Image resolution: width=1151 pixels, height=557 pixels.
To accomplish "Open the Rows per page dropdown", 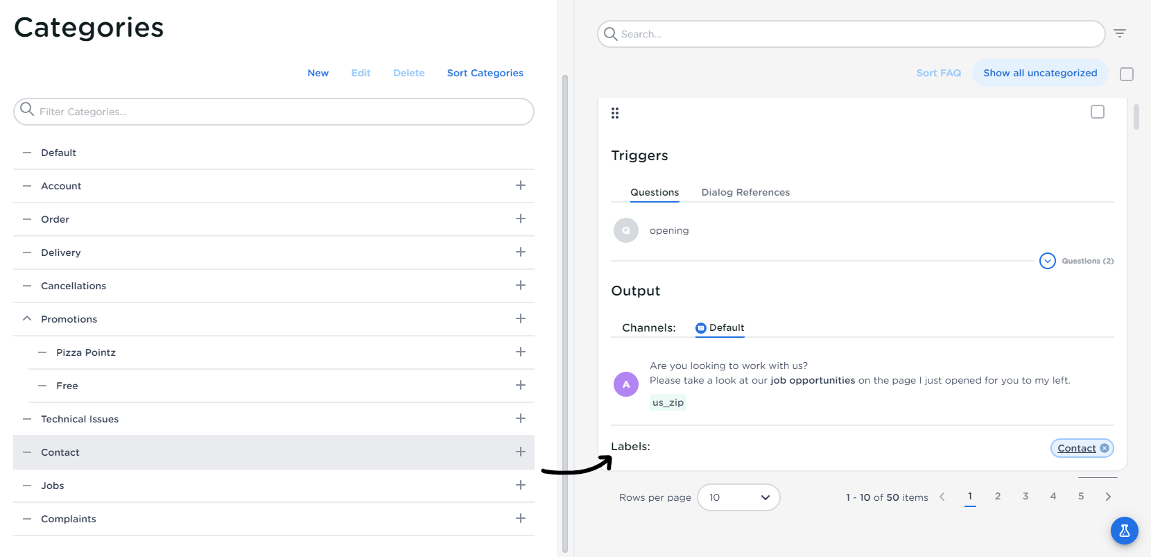I will tap(738, 497).
